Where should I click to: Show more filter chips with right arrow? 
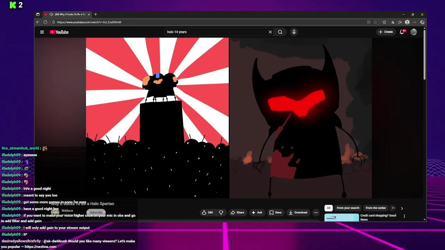(402, 208)
